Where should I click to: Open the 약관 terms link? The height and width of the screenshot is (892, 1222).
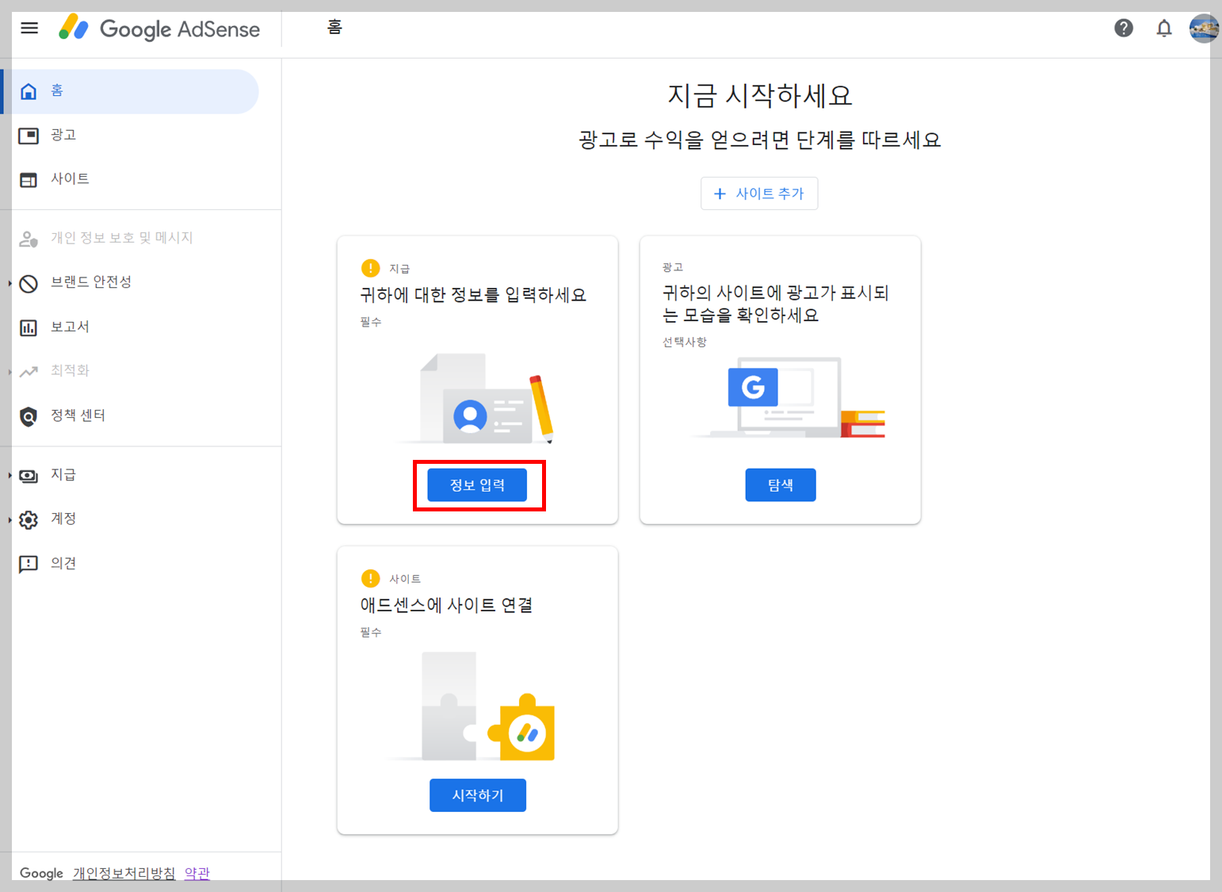(197, 873)
